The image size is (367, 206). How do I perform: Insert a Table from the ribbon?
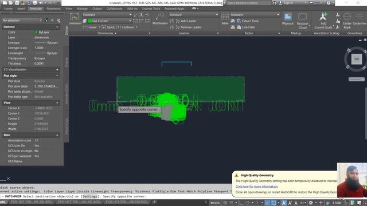225,19
